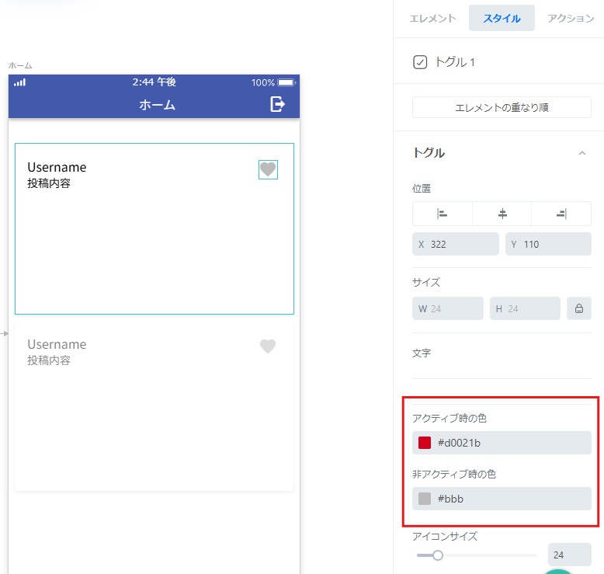The image size is (604, 574).
Task: Open the red active color swatch
Action: tap(425, 443)
